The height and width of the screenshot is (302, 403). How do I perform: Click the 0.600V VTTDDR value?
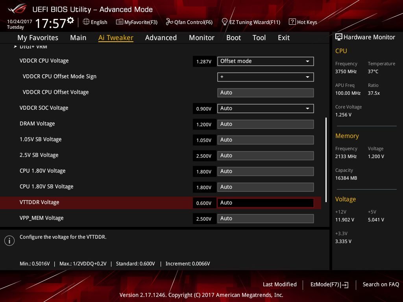(x=204, y=203)
